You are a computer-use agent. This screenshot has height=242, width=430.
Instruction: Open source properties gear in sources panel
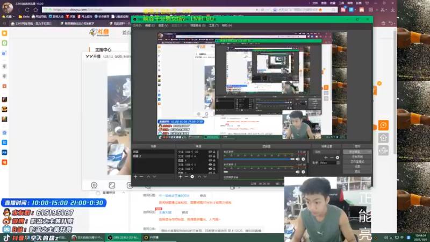click(192, 177)
